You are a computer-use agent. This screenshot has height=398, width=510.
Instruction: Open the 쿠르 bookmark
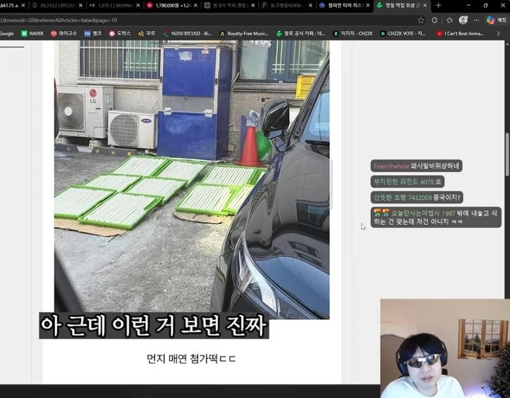(x=146, y=34)
